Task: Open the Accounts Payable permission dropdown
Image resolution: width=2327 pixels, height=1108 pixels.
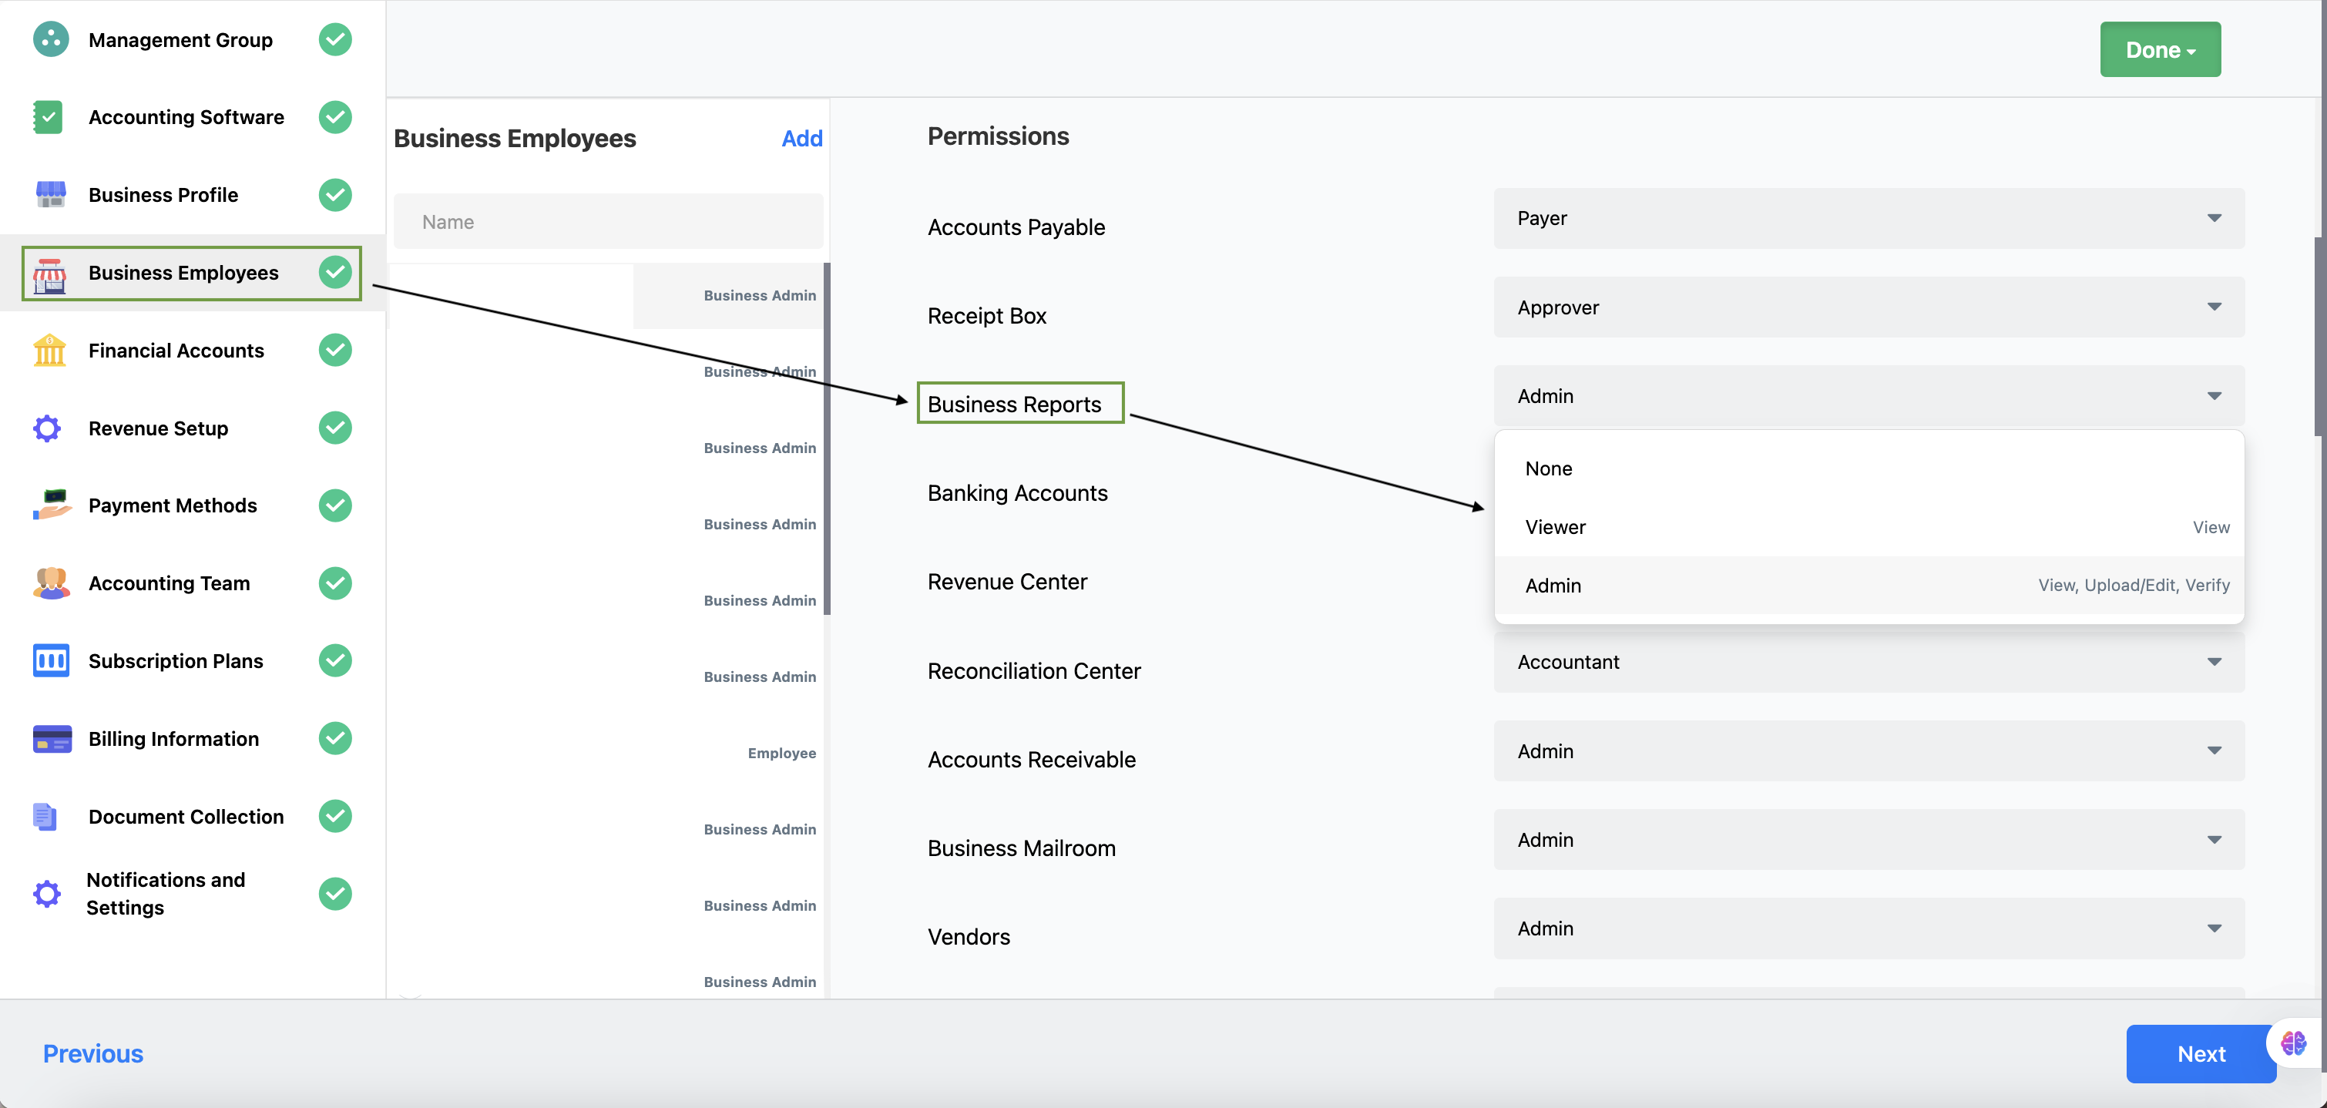Action: click(x=1868, y=217)
